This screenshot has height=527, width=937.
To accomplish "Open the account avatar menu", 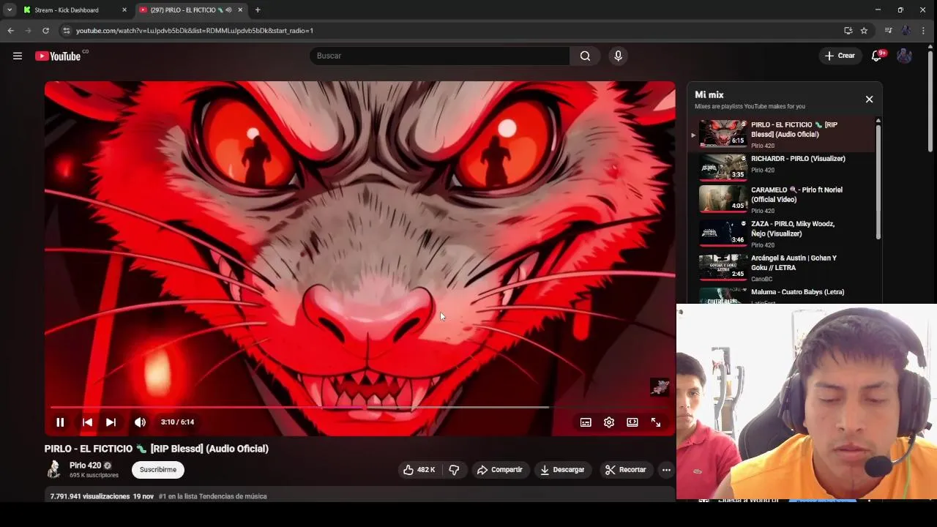I will (904, 56).
